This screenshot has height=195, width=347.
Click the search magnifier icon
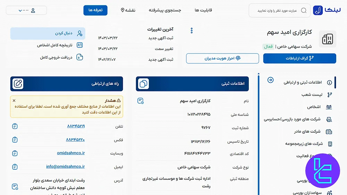tap(304, 10)
